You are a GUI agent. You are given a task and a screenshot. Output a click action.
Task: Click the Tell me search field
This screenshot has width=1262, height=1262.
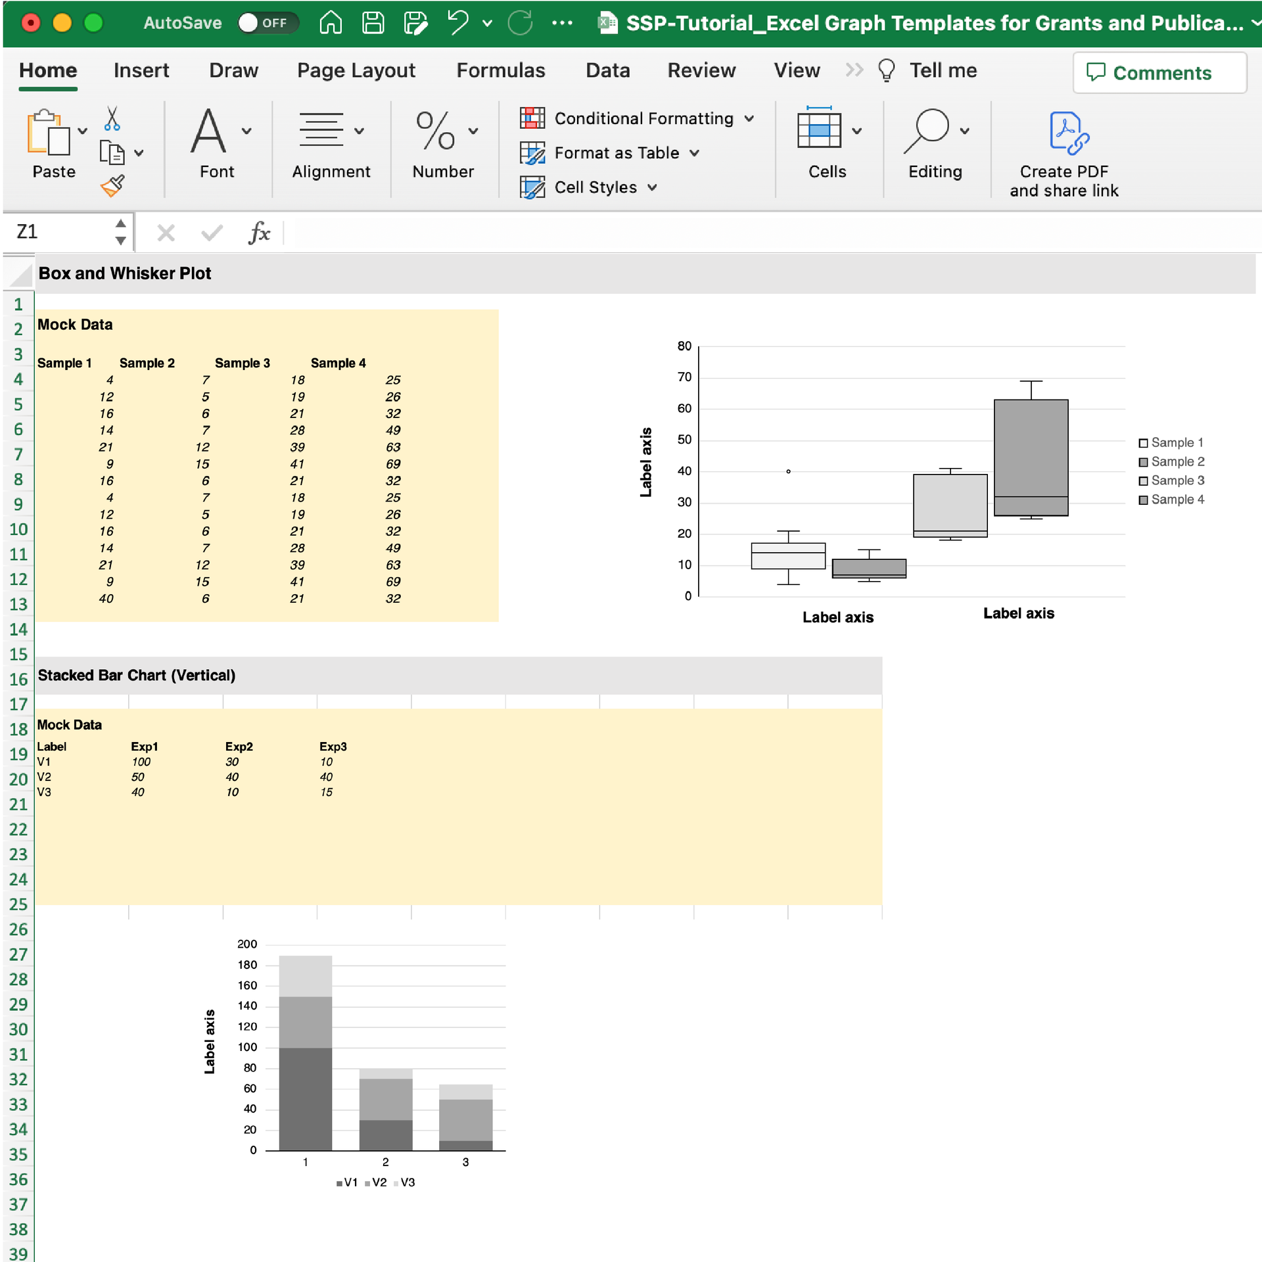(x=942, y=70)
